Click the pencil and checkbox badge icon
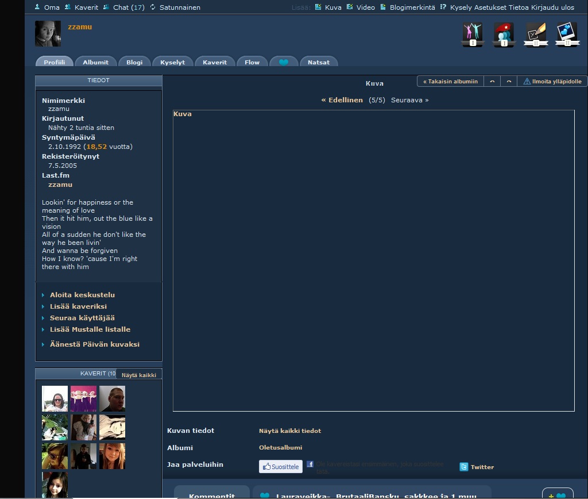The image size is (588, 499). [x=536, y=34]
